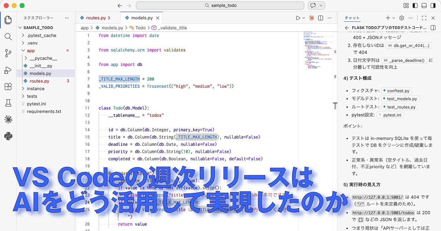Expand the tests folder
Image resolution: width=441 pixels, height=231 pixels.
click(32, 96)
